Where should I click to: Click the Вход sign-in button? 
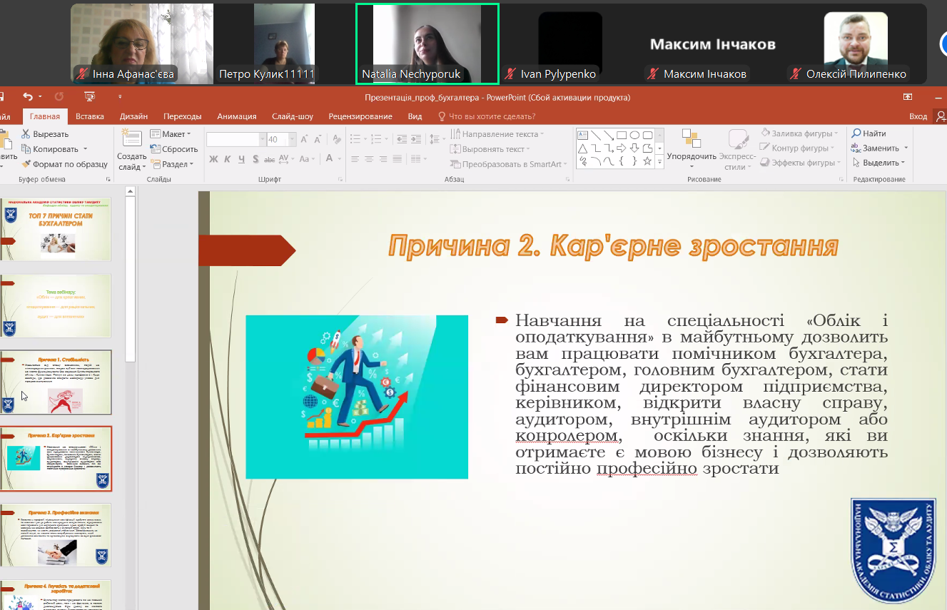pyautogui.click(x=918, y=116)
